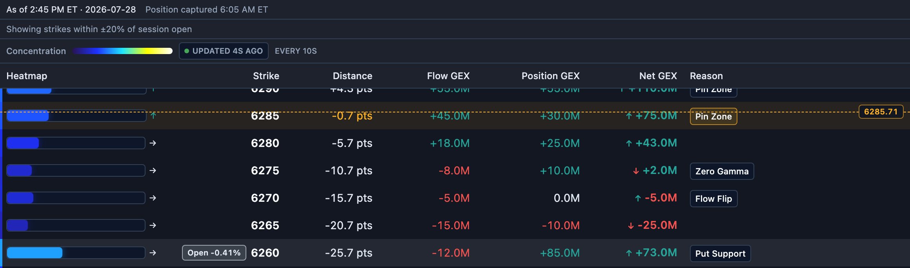
Task: Click the heatmap bar for strike 6275
Action: (76, 170)
